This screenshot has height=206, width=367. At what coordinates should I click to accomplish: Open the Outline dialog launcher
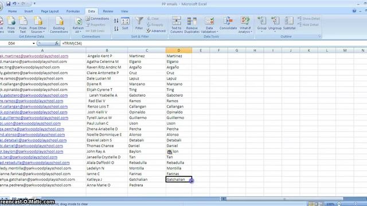click(x=319, y=37)
